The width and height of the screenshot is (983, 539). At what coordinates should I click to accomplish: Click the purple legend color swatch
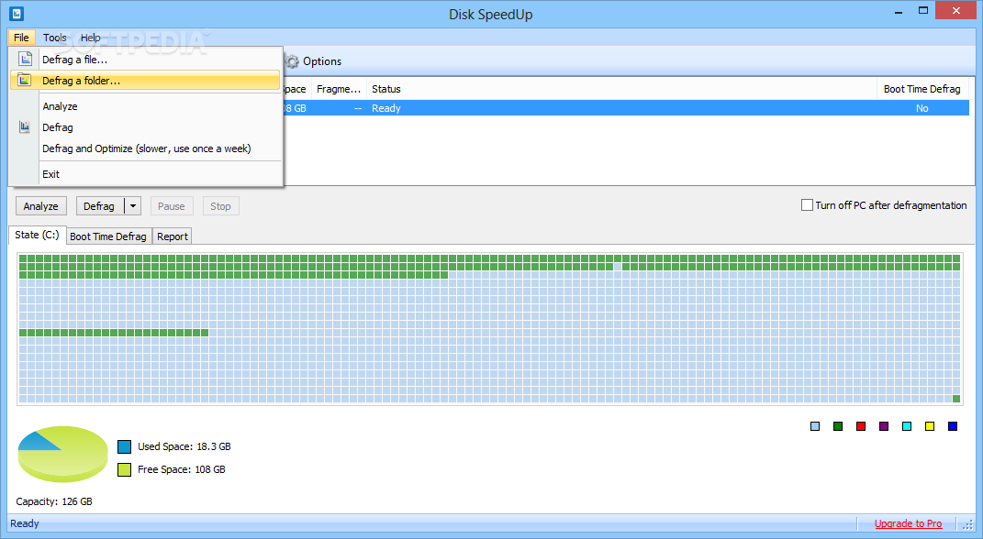click(x=884, y=426)
